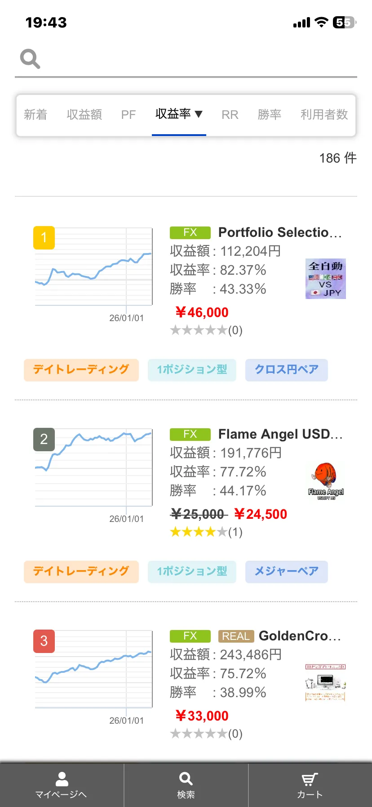Open My Page person icon
This screenshot has height=807, width=372.
pos(62,779)
